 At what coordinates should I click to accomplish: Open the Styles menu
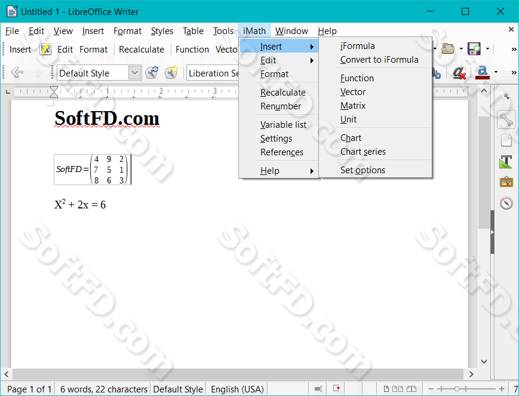162,31
